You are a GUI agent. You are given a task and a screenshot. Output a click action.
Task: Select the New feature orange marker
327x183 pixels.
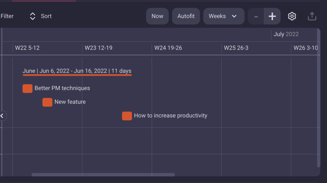pyautogui.click(x=47, y=102)
